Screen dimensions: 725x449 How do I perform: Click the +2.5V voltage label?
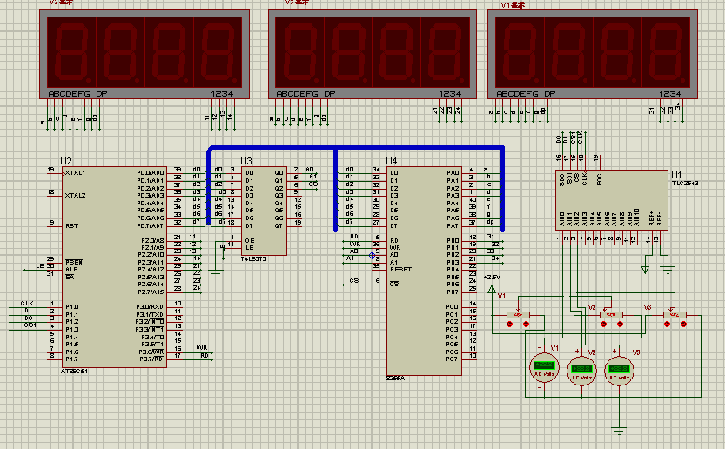[492, 278]
